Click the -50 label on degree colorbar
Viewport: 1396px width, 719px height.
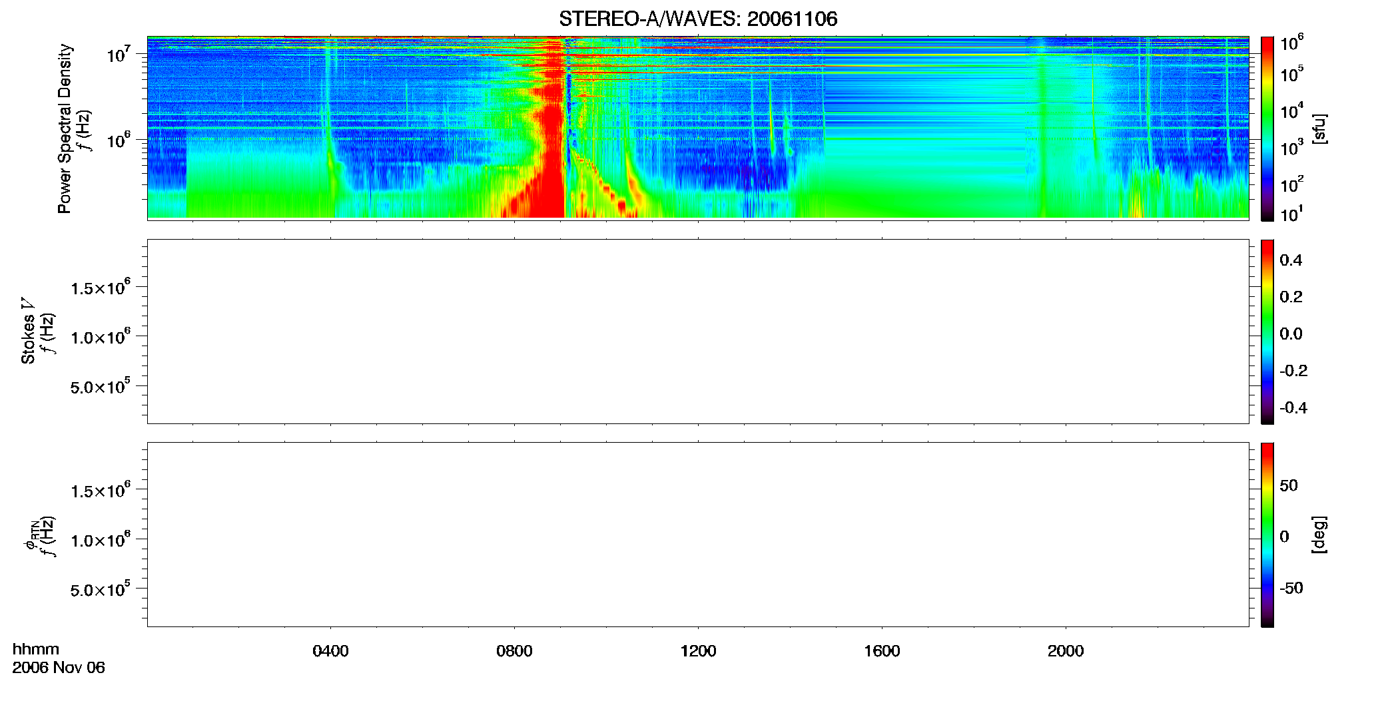1291,589
